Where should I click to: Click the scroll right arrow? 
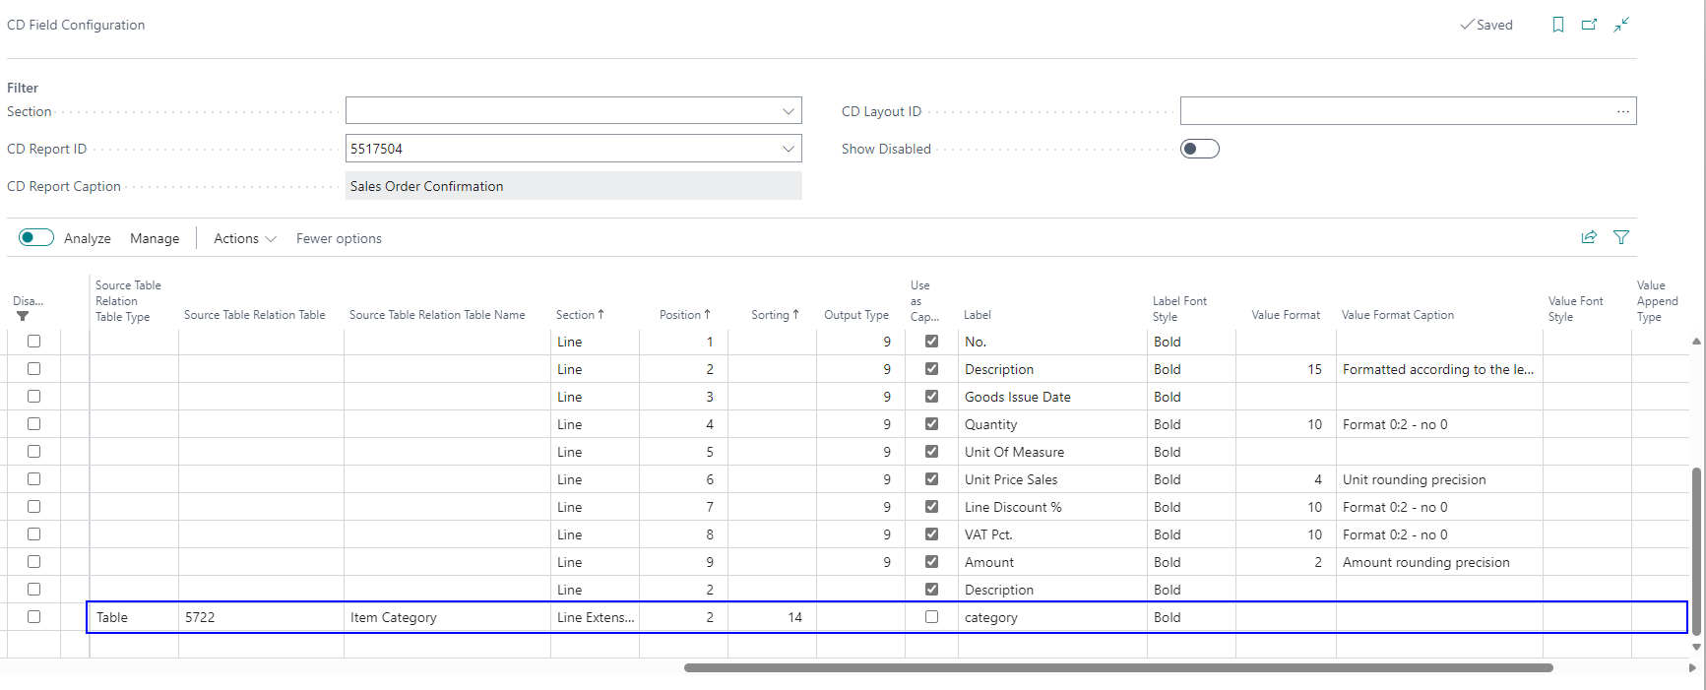[x=1692, y=667]
